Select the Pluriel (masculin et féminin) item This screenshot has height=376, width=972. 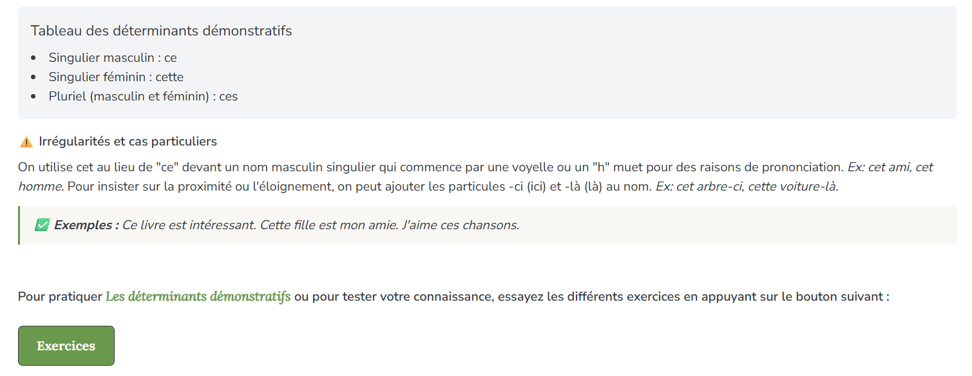pyautogui.click(x=143, y=97)
